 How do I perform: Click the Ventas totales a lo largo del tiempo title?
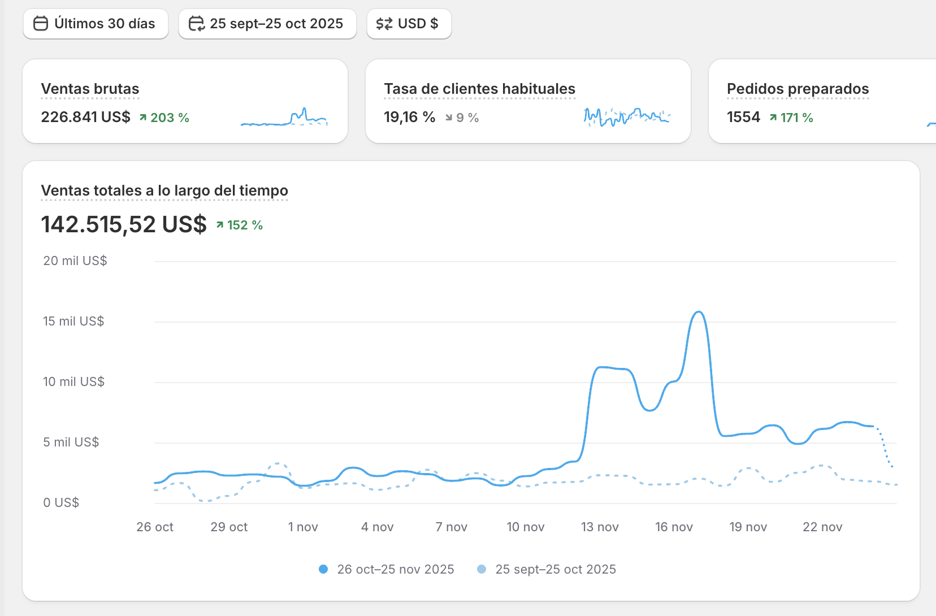click(x=164, y=190)
